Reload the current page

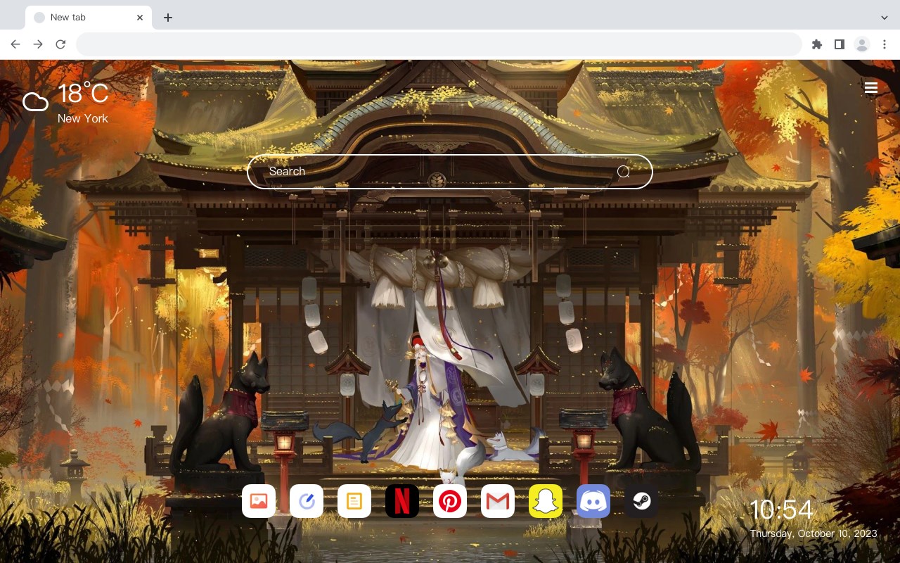60,44
